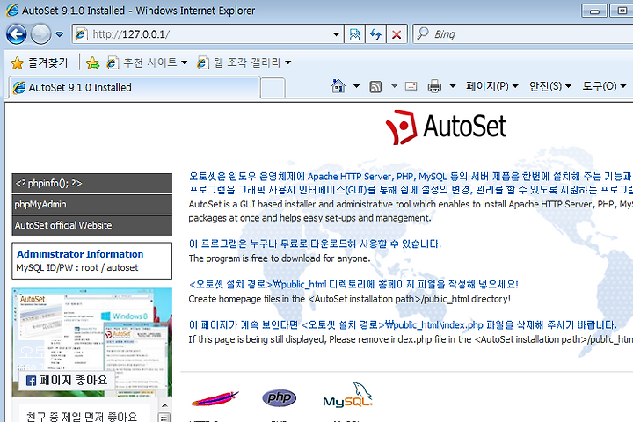
Task: Open the phpinfo() link in sidebar
Action: (x=92, y=184)
